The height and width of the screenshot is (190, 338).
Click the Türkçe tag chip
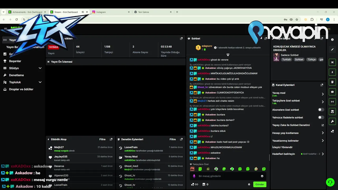311,59
